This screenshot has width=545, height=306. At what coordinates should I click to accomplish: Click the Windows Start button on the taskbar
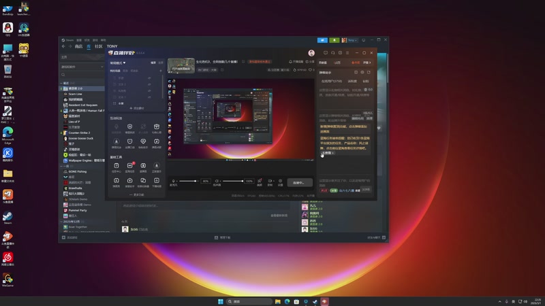click(220, 301)
